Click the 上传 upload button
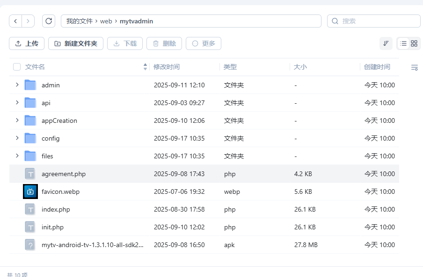Screen dimensions: 423x277 27,43
